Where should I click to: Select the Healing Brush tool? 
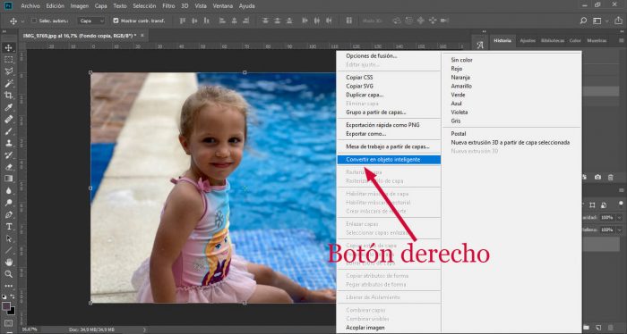8,119
